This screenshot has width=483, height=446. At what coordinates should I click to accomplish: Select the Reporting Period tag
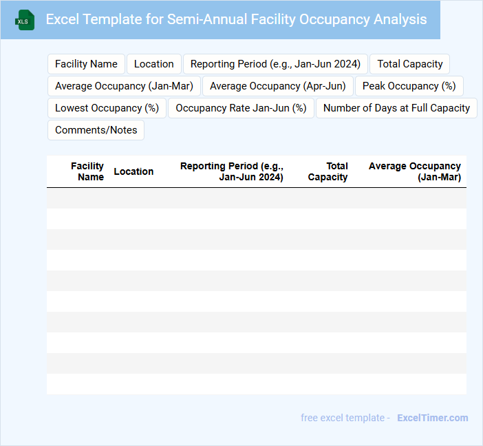[275, 64]
